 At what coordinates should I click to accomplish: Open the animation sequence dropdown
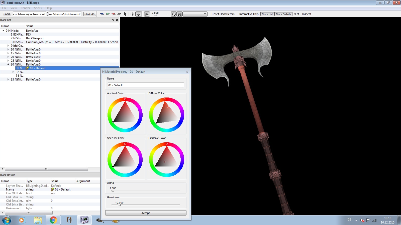(195, 14)
